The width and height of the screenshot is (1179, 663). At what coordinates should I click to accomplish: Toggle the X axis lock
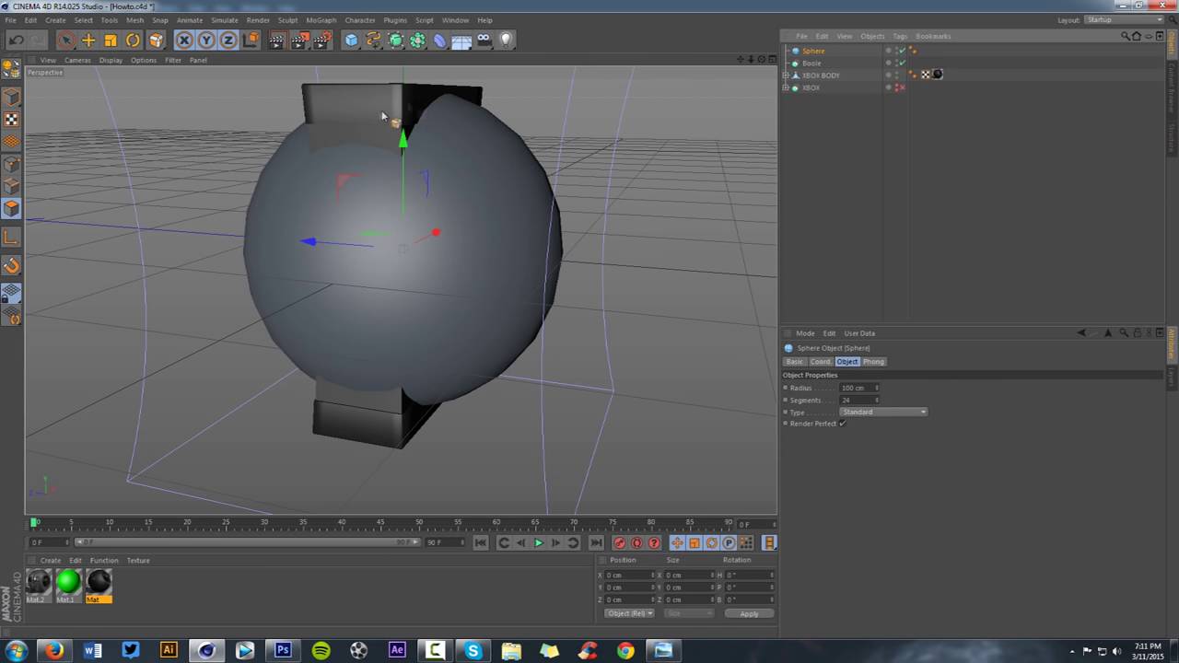pos(184,40)
